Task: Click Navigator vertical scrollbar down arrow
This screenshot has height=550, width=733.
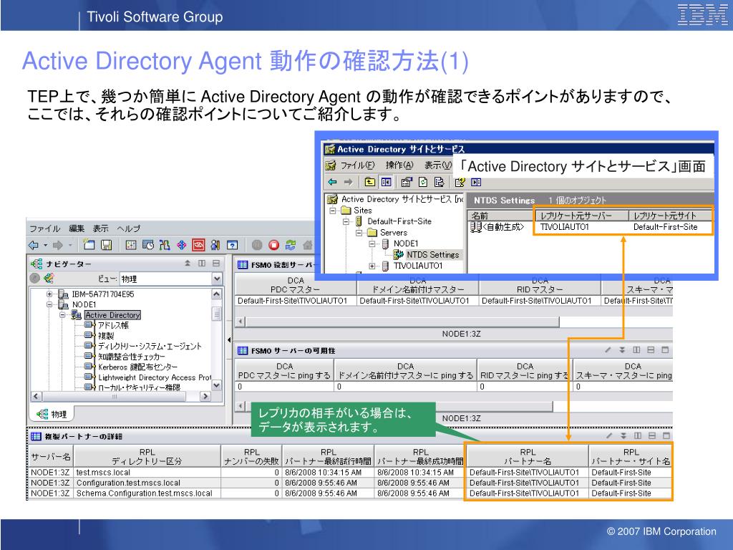Action: pos(216,385)
